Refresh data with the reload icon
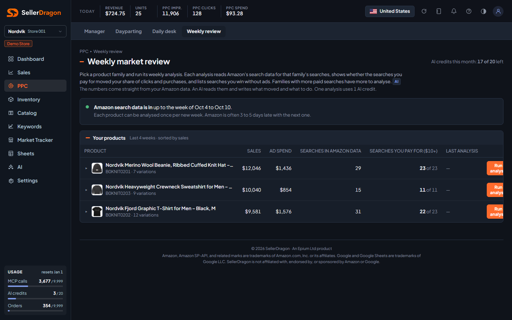Screen dimensions: 512x320 [424, 11]
